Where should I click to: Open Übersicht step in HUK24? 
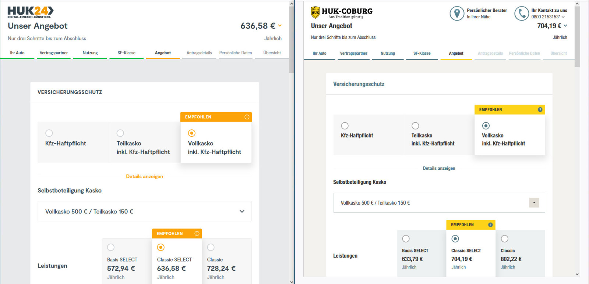point(272,53)
